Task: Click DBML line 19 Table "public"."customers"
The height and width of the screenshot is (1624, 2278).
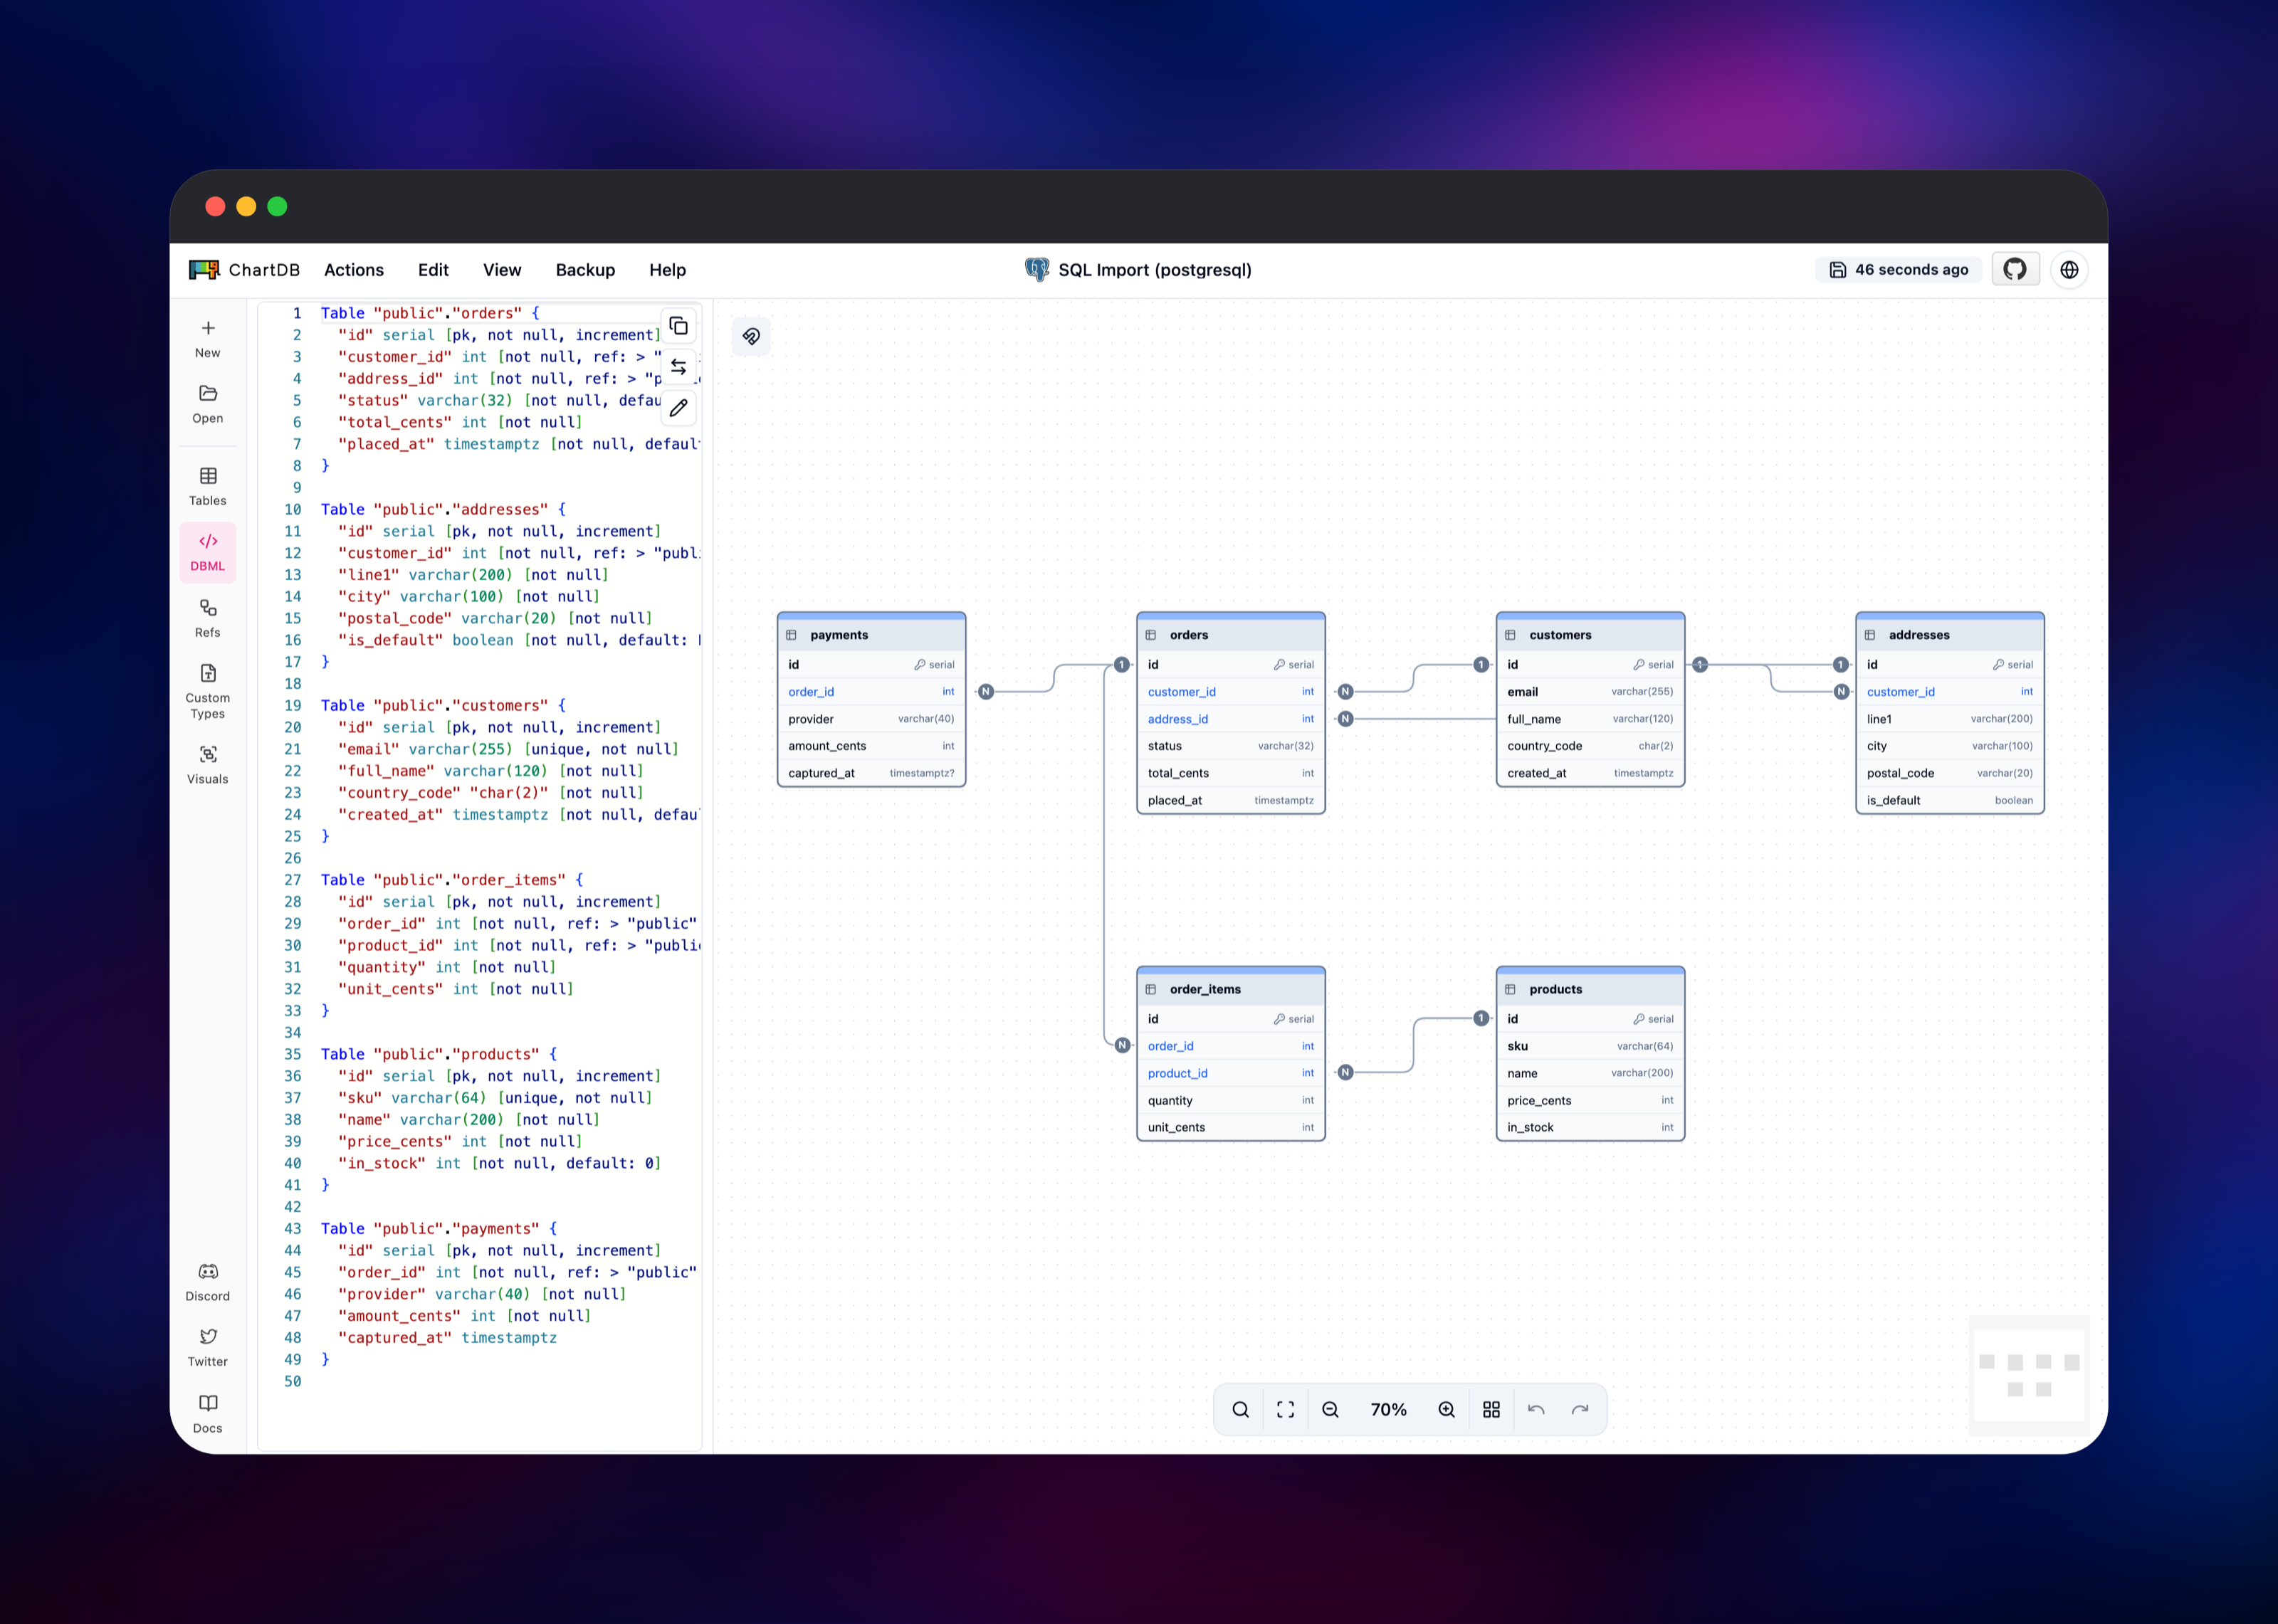Action: click(x=443, y=705)
